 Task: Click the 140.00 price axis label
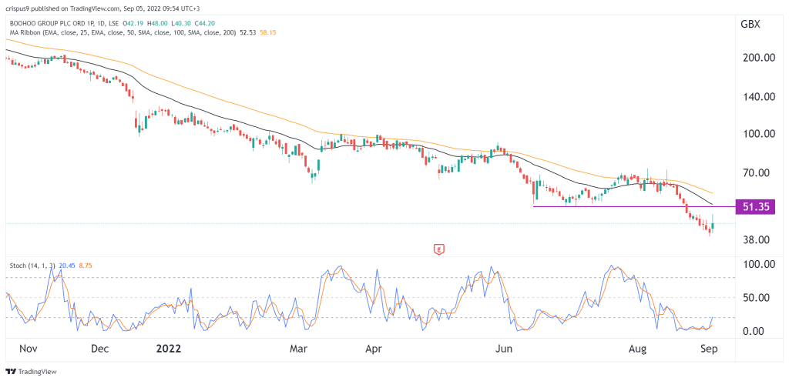(x=758, y=97)
